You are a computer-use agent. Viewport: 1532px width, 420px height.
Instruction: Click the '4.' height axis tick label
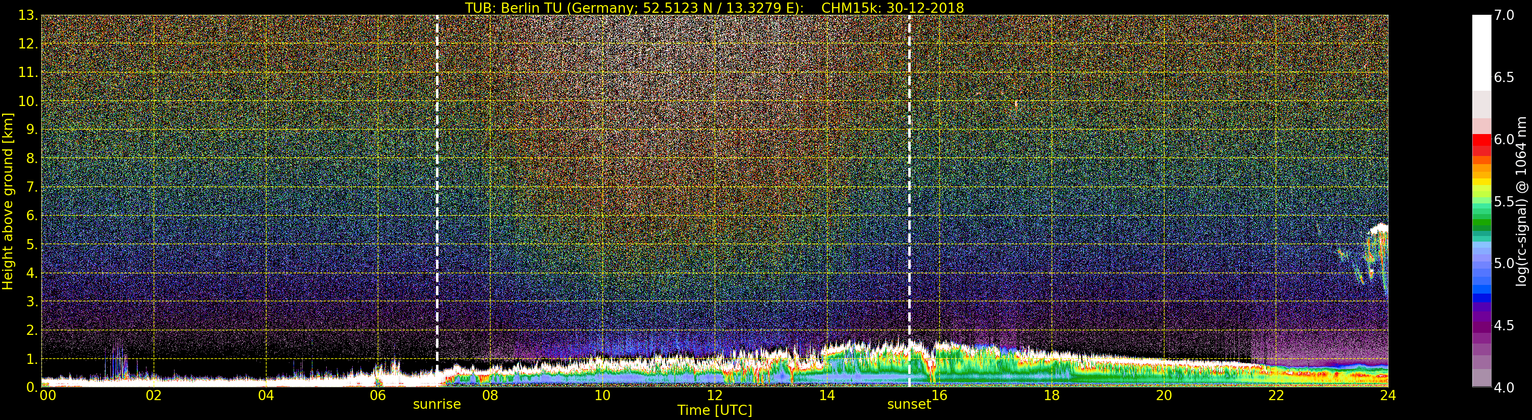pyautogui.click(x=32, y=273)
